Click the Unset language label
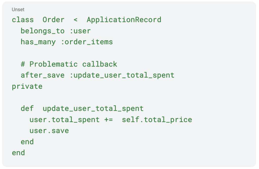The height and width of the screenshot is (169, 259). tap(18, 10)
